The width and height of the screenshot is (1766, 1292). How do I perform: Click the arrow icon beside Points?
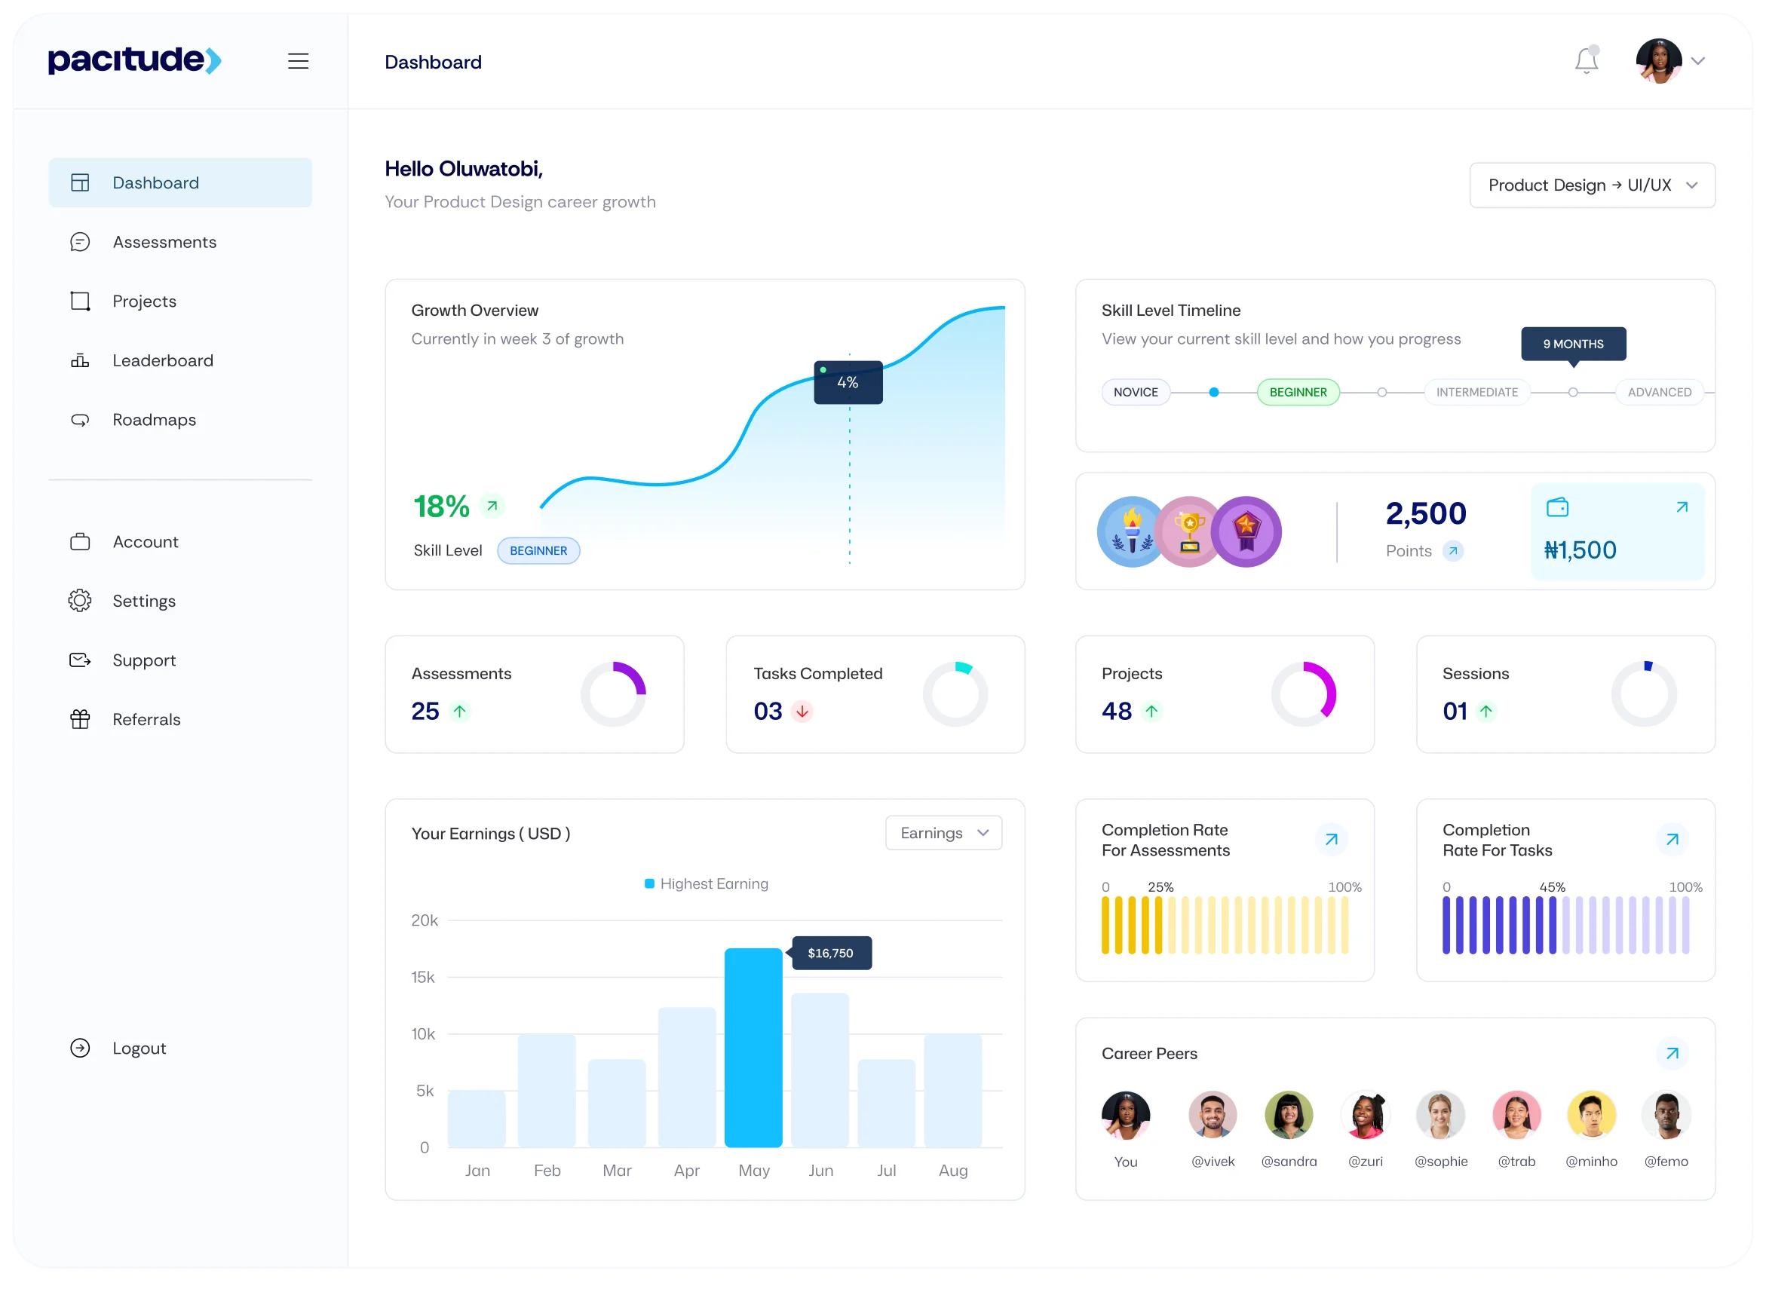pyautogui.click(x=1453, y=550)
